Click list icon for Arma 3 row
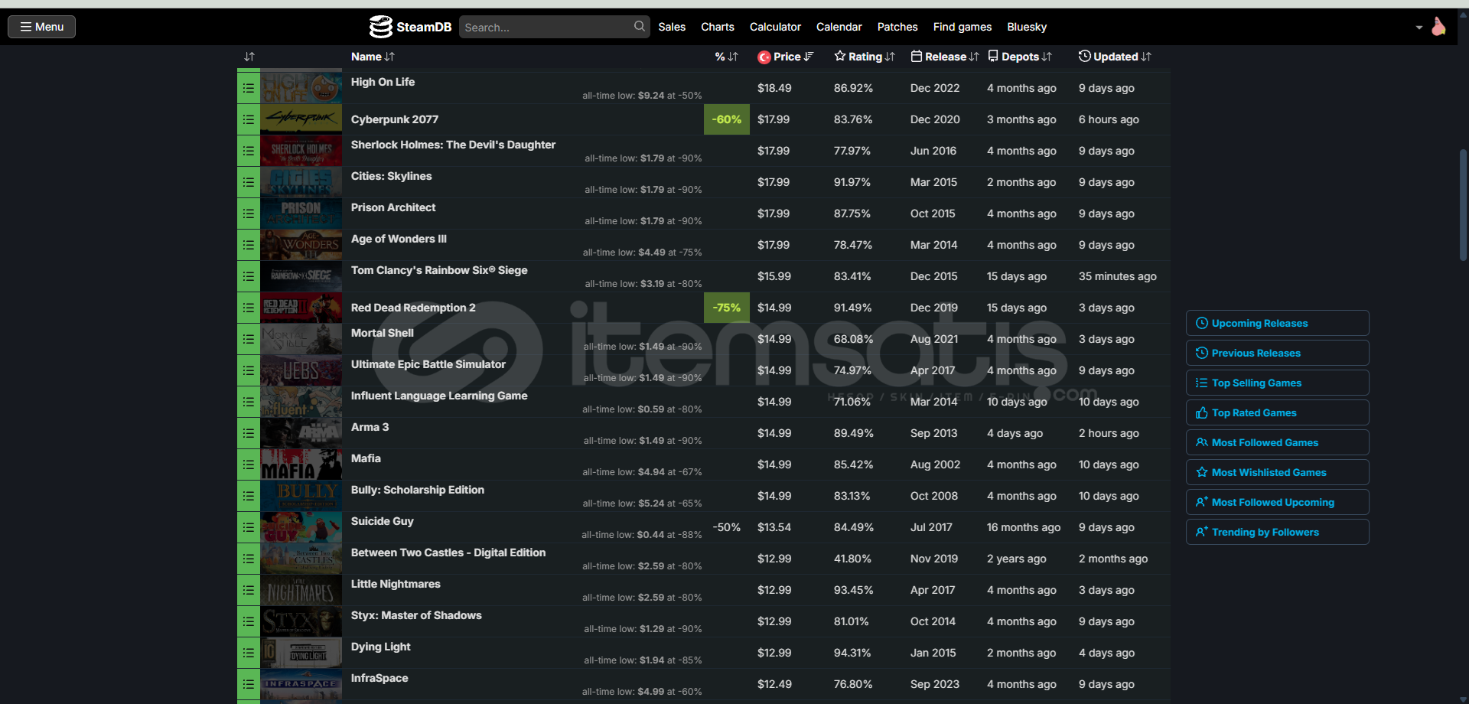The image size is (1469, 704). pos(249,433)
